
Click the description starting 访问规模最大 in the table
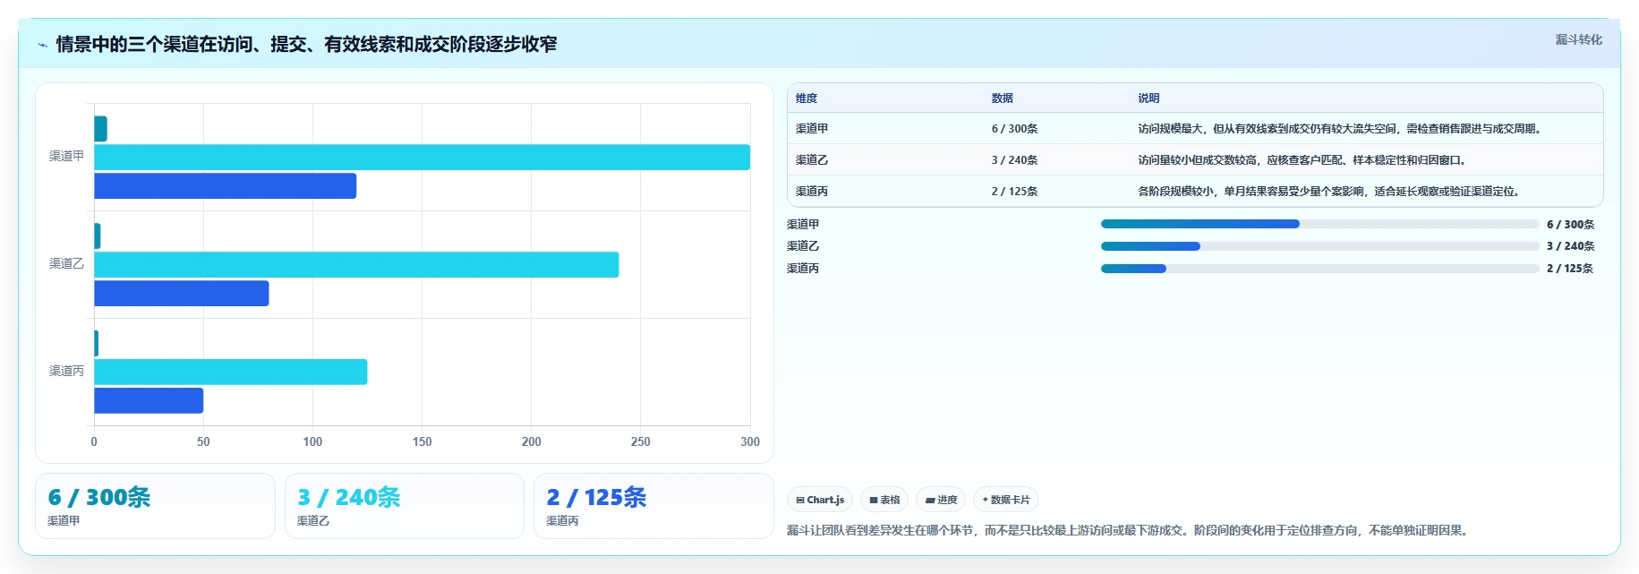pos(1341,129)
